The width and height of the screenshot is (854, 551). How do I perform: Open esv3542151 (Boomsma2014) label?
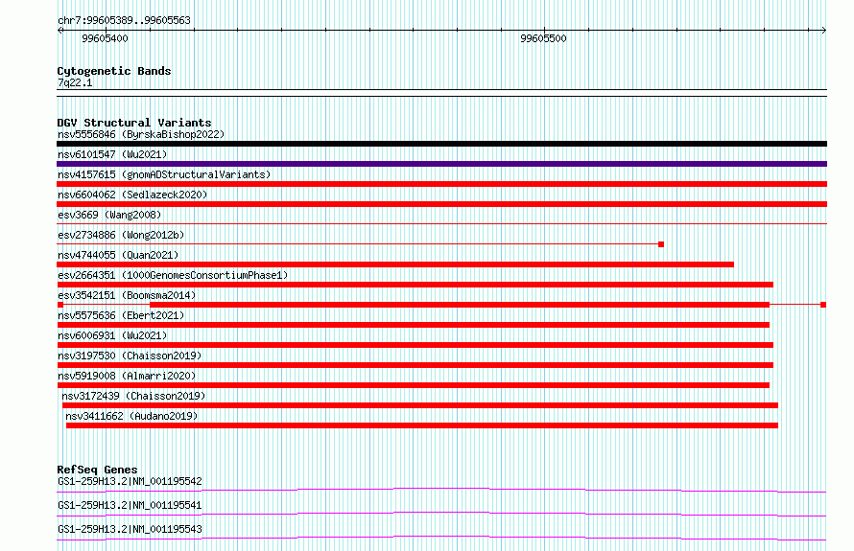(x=127, y=295)
